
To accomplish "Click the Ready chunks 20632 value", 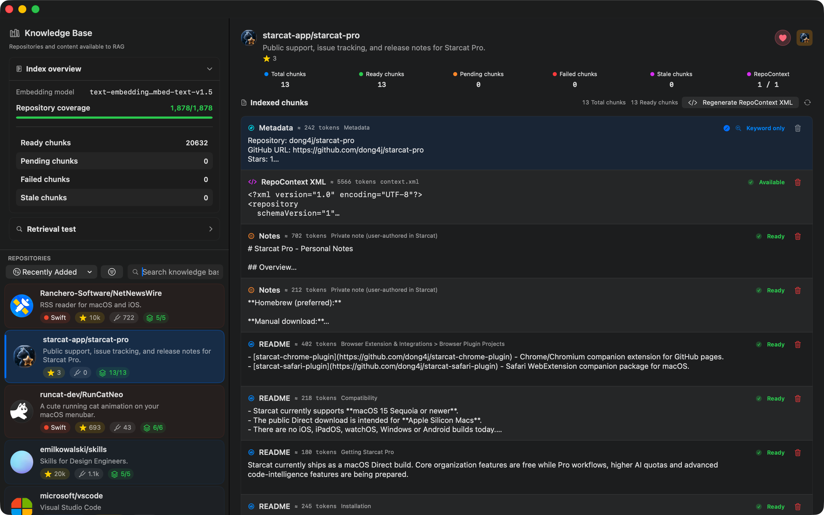I will point(197,143).
